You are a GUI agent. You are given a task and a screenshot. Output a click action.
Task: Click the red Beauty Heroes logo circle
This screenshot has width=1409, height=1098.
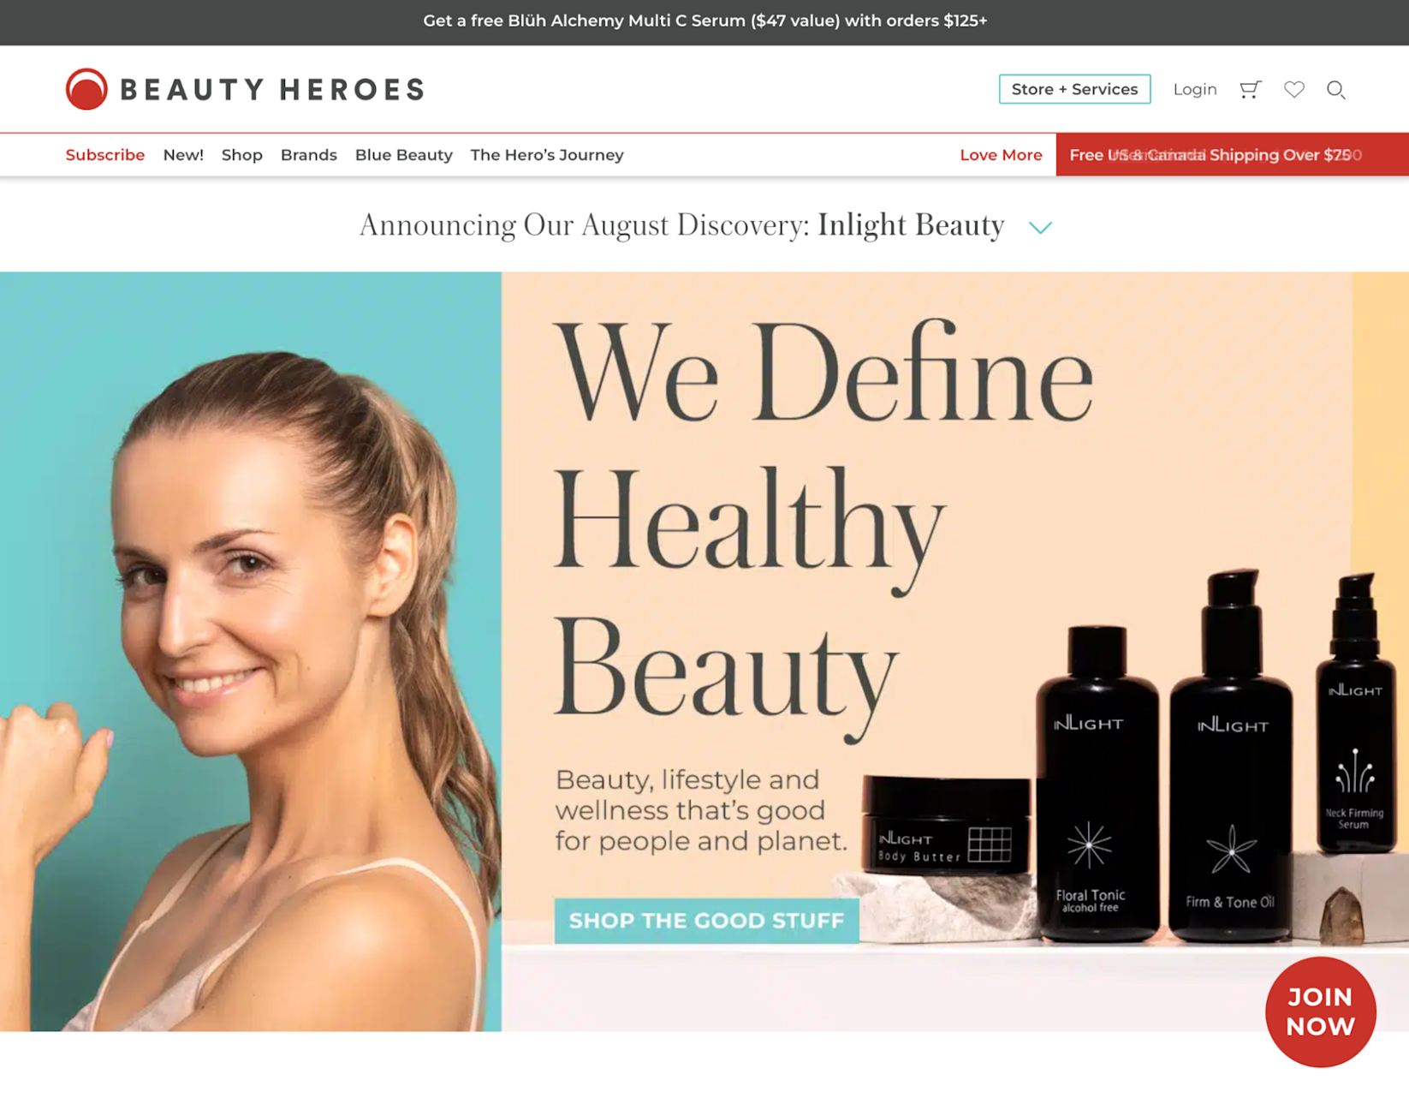tap(86, 89)
